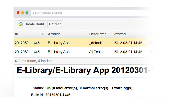The image size is (175, 98).
Task: Click the yellow minimize window button
Action: (x=22, y=13)
